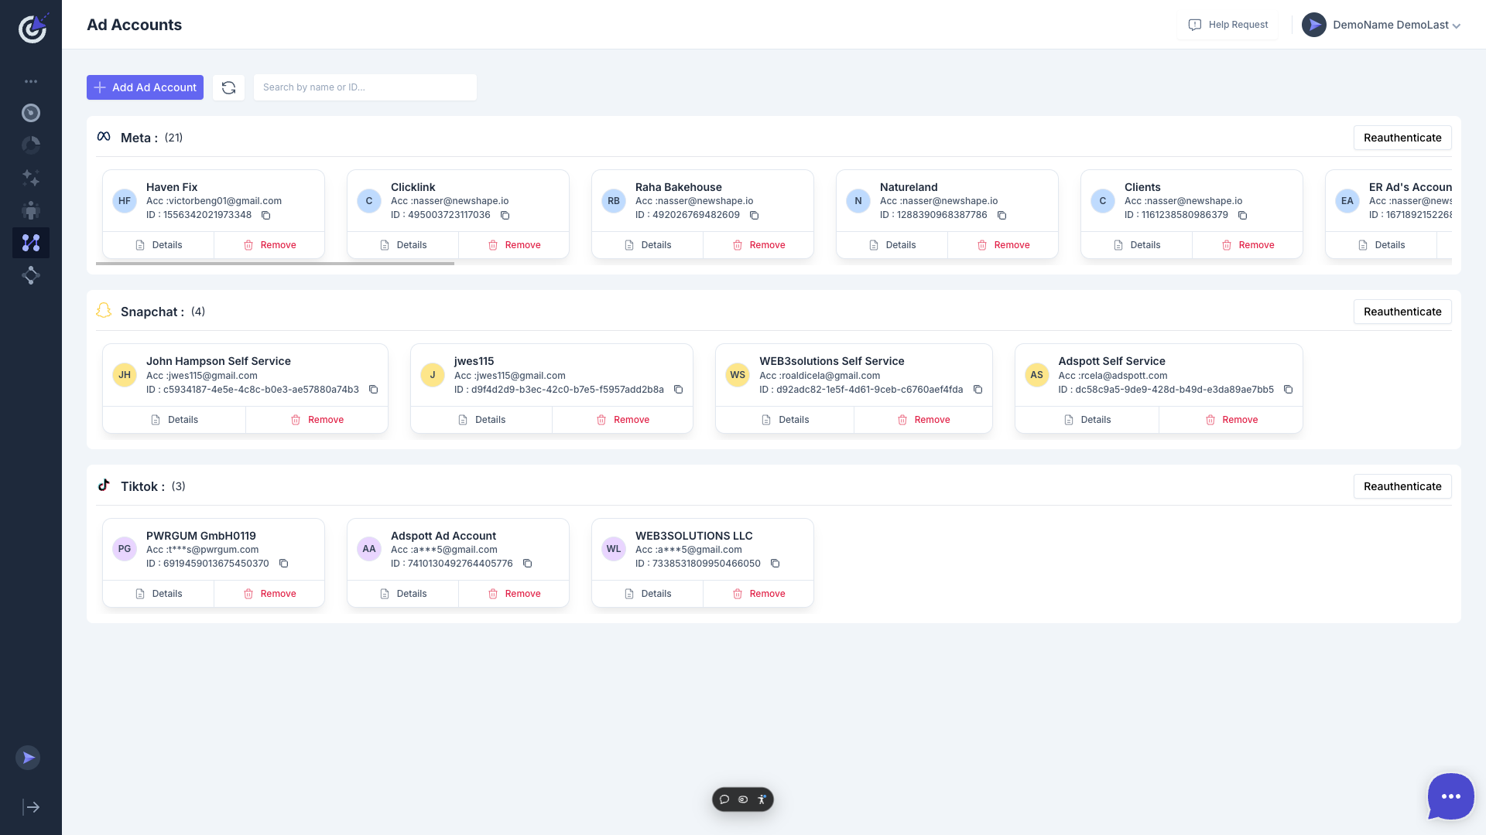
Task: Copy the Clients account ID
Action: pyautogui.click(x=1242, y=216)
